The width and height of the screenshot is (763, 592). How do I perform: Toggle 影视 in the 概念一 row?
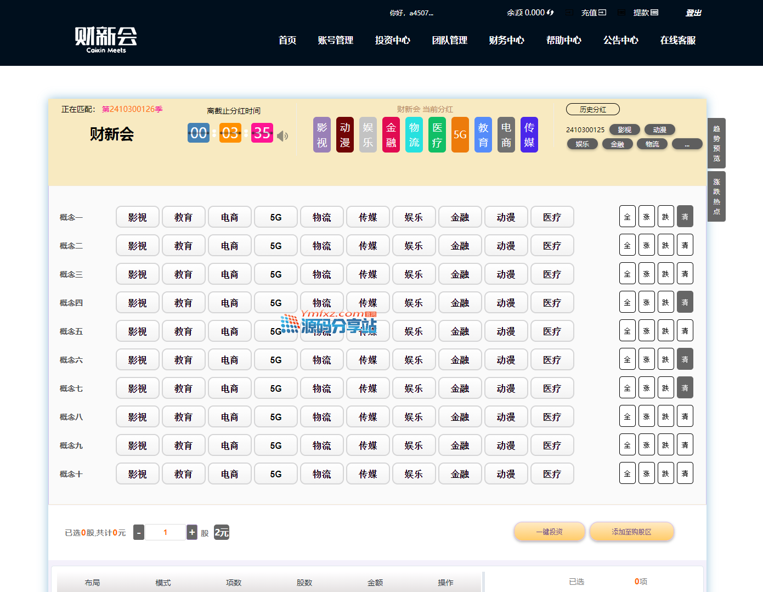click(x=137, y=217)
